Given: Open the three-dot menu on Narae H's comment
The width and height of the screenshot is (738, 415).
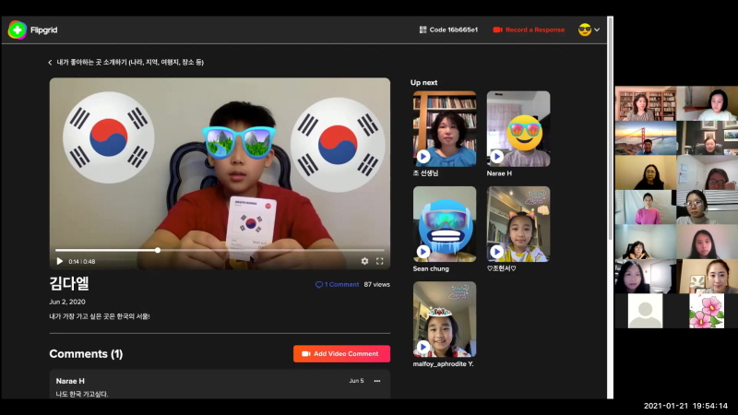Looking at the screenshot, I should point(376,381).
